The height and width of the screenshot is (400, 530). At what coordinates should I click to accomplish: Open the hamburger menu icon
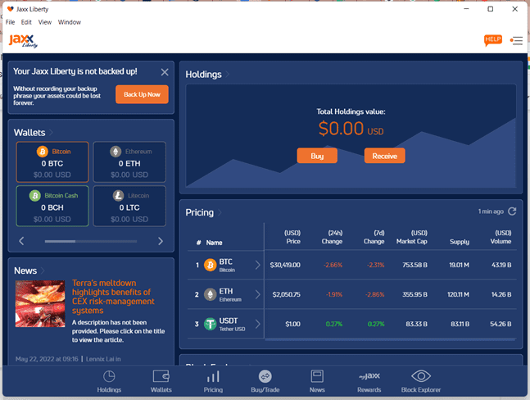tap(516, 41)
